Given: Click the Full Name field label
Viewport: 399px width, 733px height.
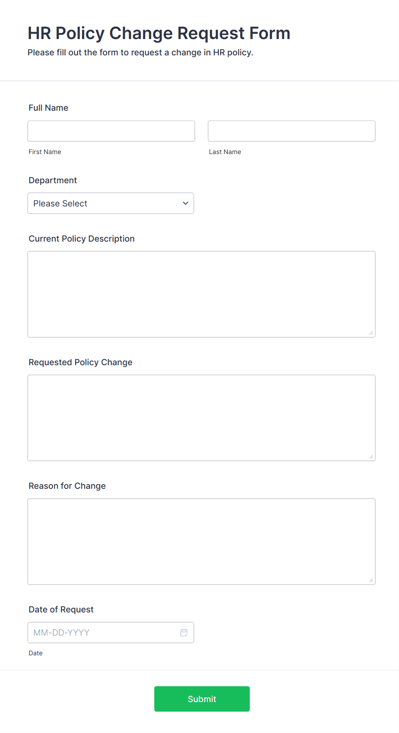Looking at the screenshot, I should pyautogui.click(x=48, y=108).
